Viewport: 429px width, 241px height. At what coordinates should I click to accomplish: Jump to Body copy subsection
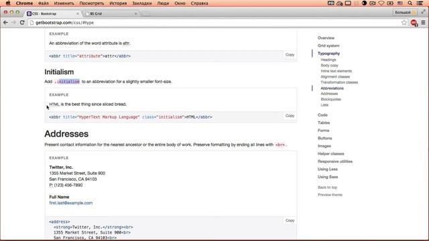click(x=329, y=66)
